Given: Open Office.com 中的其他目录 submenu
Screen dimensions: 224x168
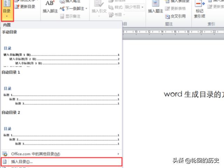Looking at the screenshot, I should 61,154.
